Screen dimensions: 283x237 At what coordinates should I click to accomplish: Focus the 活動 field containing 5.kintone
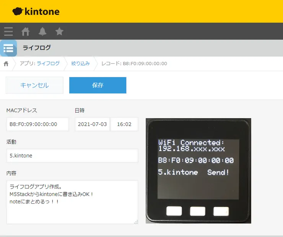(72, 156)
